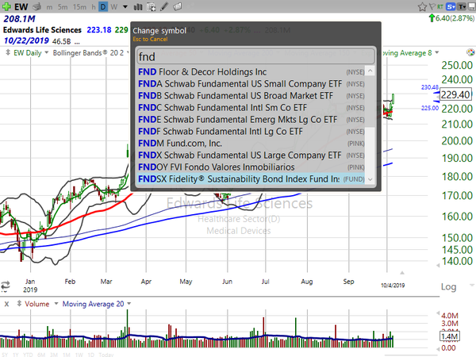
Task: Click the Change symbol search field
Action: tap(254, 56)
